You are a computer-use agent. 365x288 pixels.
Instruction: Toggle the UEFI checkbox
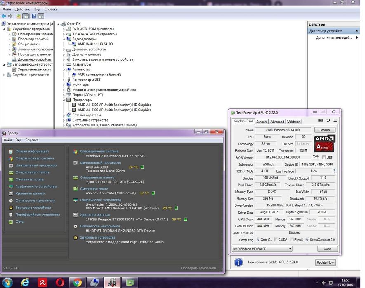coord(324,157)
